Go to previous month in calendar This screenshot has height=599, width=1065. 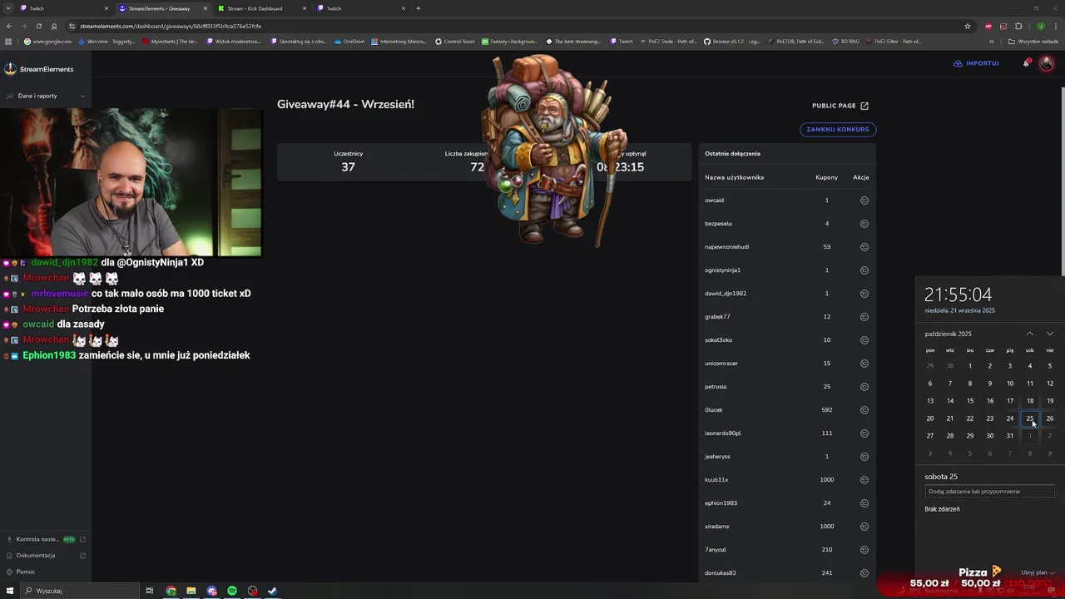1030,334
